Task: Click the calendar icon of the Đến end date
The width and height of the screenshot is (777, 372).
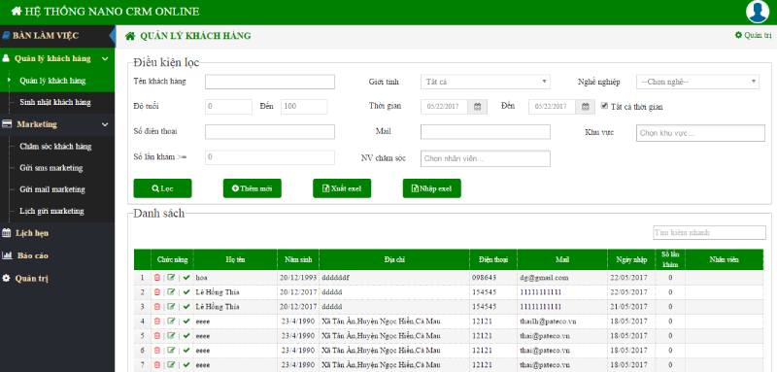Action: 585,107
